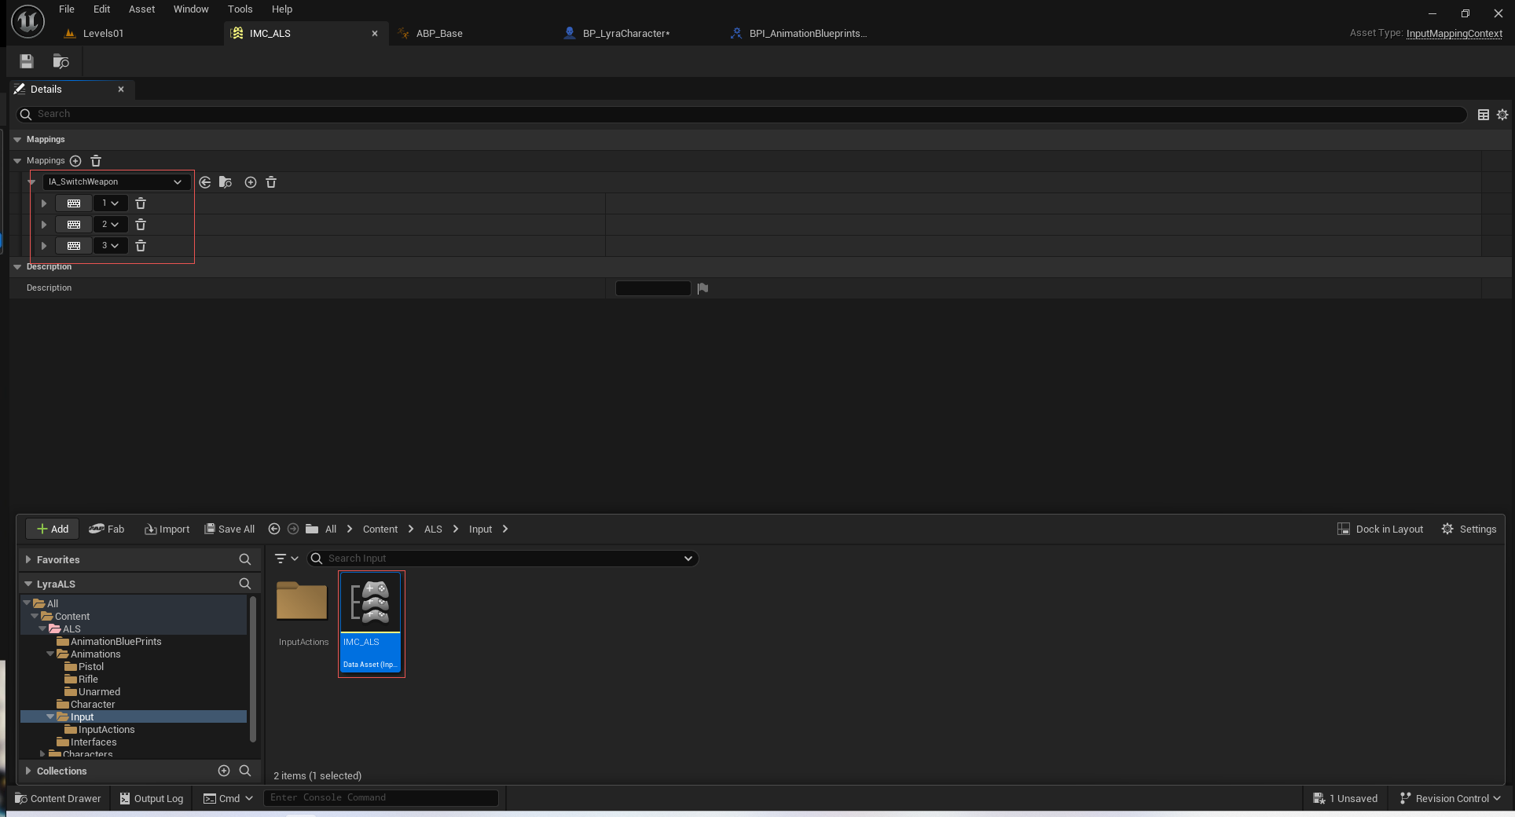The image size is (1515, 817).
Task: Open the Edit menu
Action: 101,9
